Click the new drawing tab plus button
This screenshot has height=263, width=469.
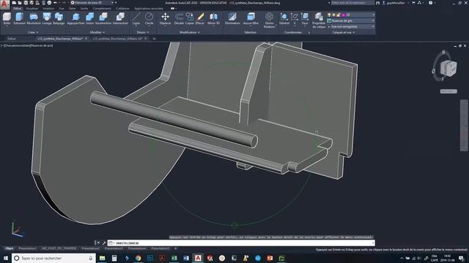[x=154, y=39]
